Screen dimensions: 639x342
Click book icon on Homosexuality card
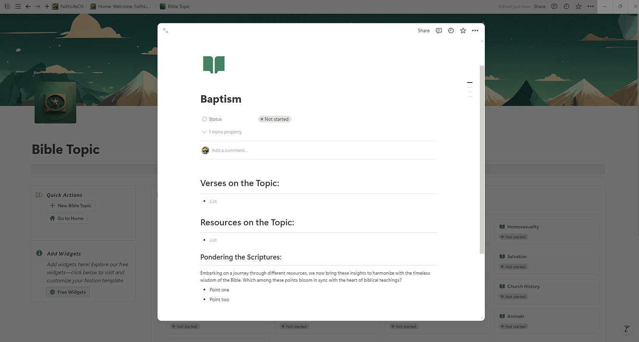502,227
